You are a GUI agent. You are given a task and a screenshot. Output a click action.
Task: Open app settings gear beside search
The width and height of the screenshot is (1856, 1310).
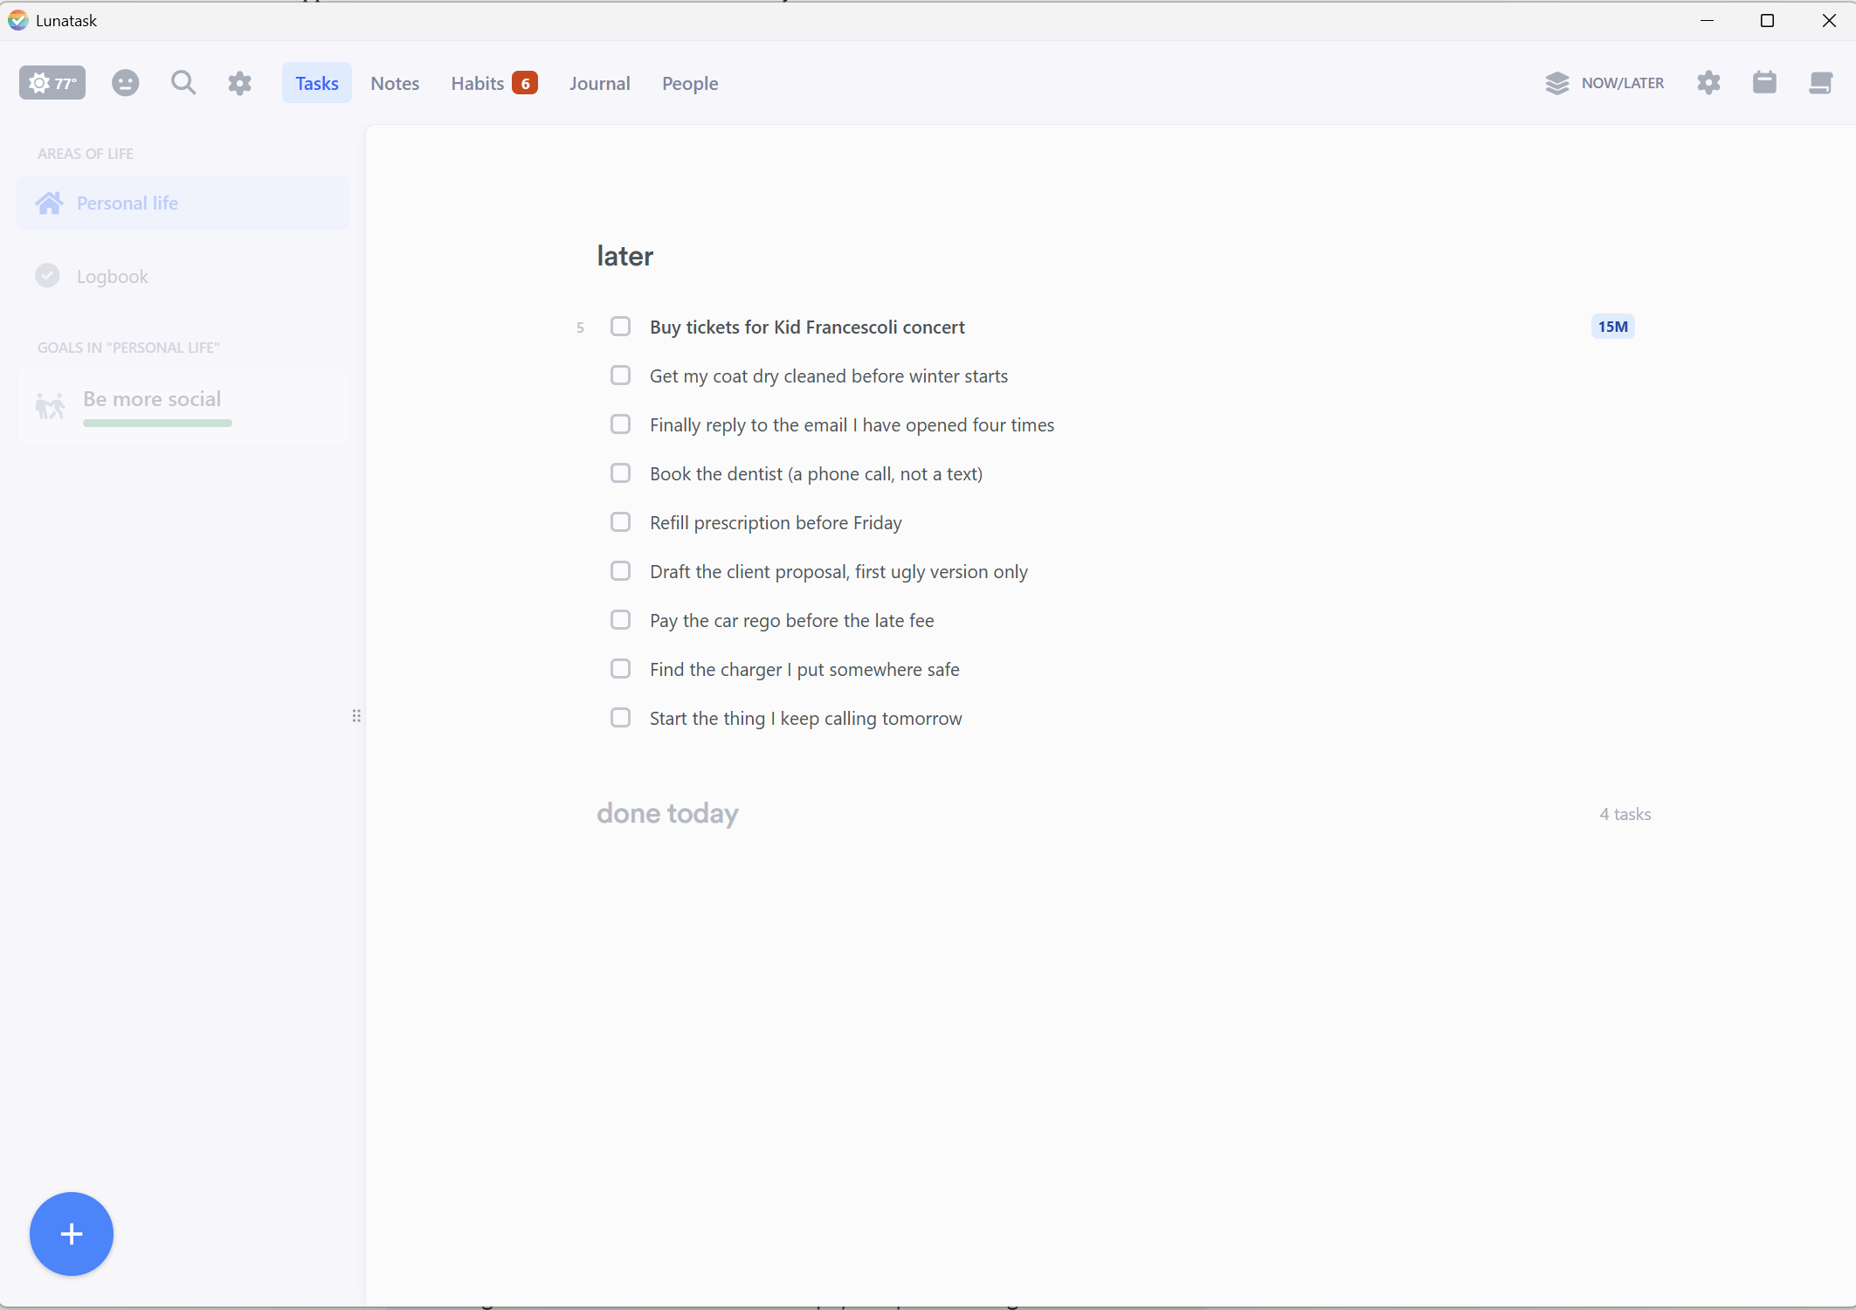point(240,83)
